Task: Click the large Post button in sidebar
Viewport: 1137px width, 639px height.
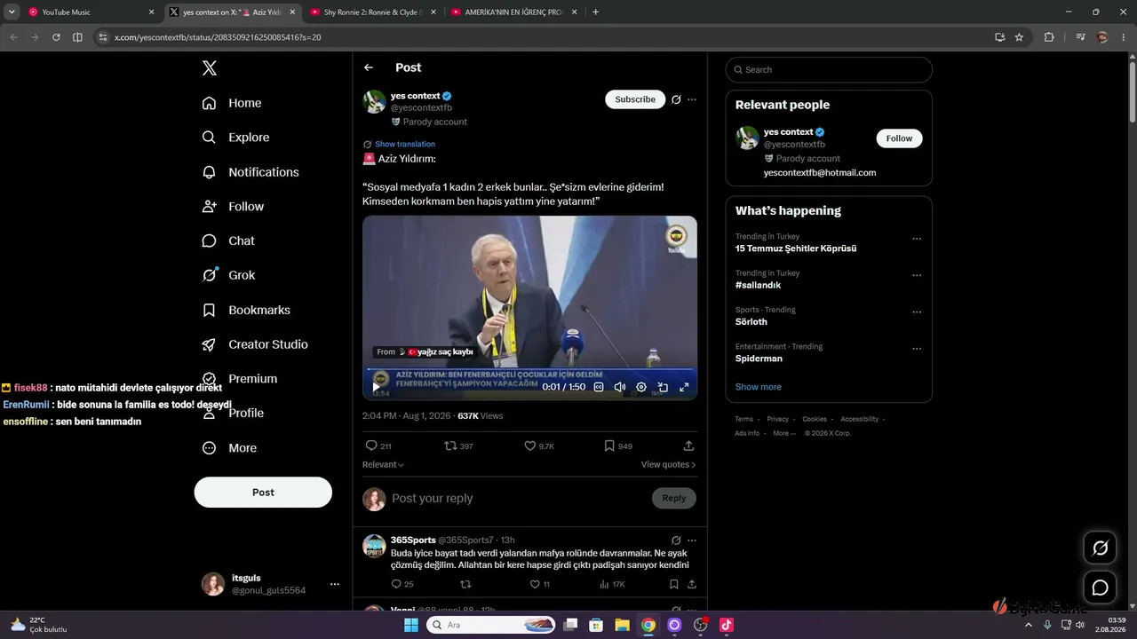Action: coord(263,493)
